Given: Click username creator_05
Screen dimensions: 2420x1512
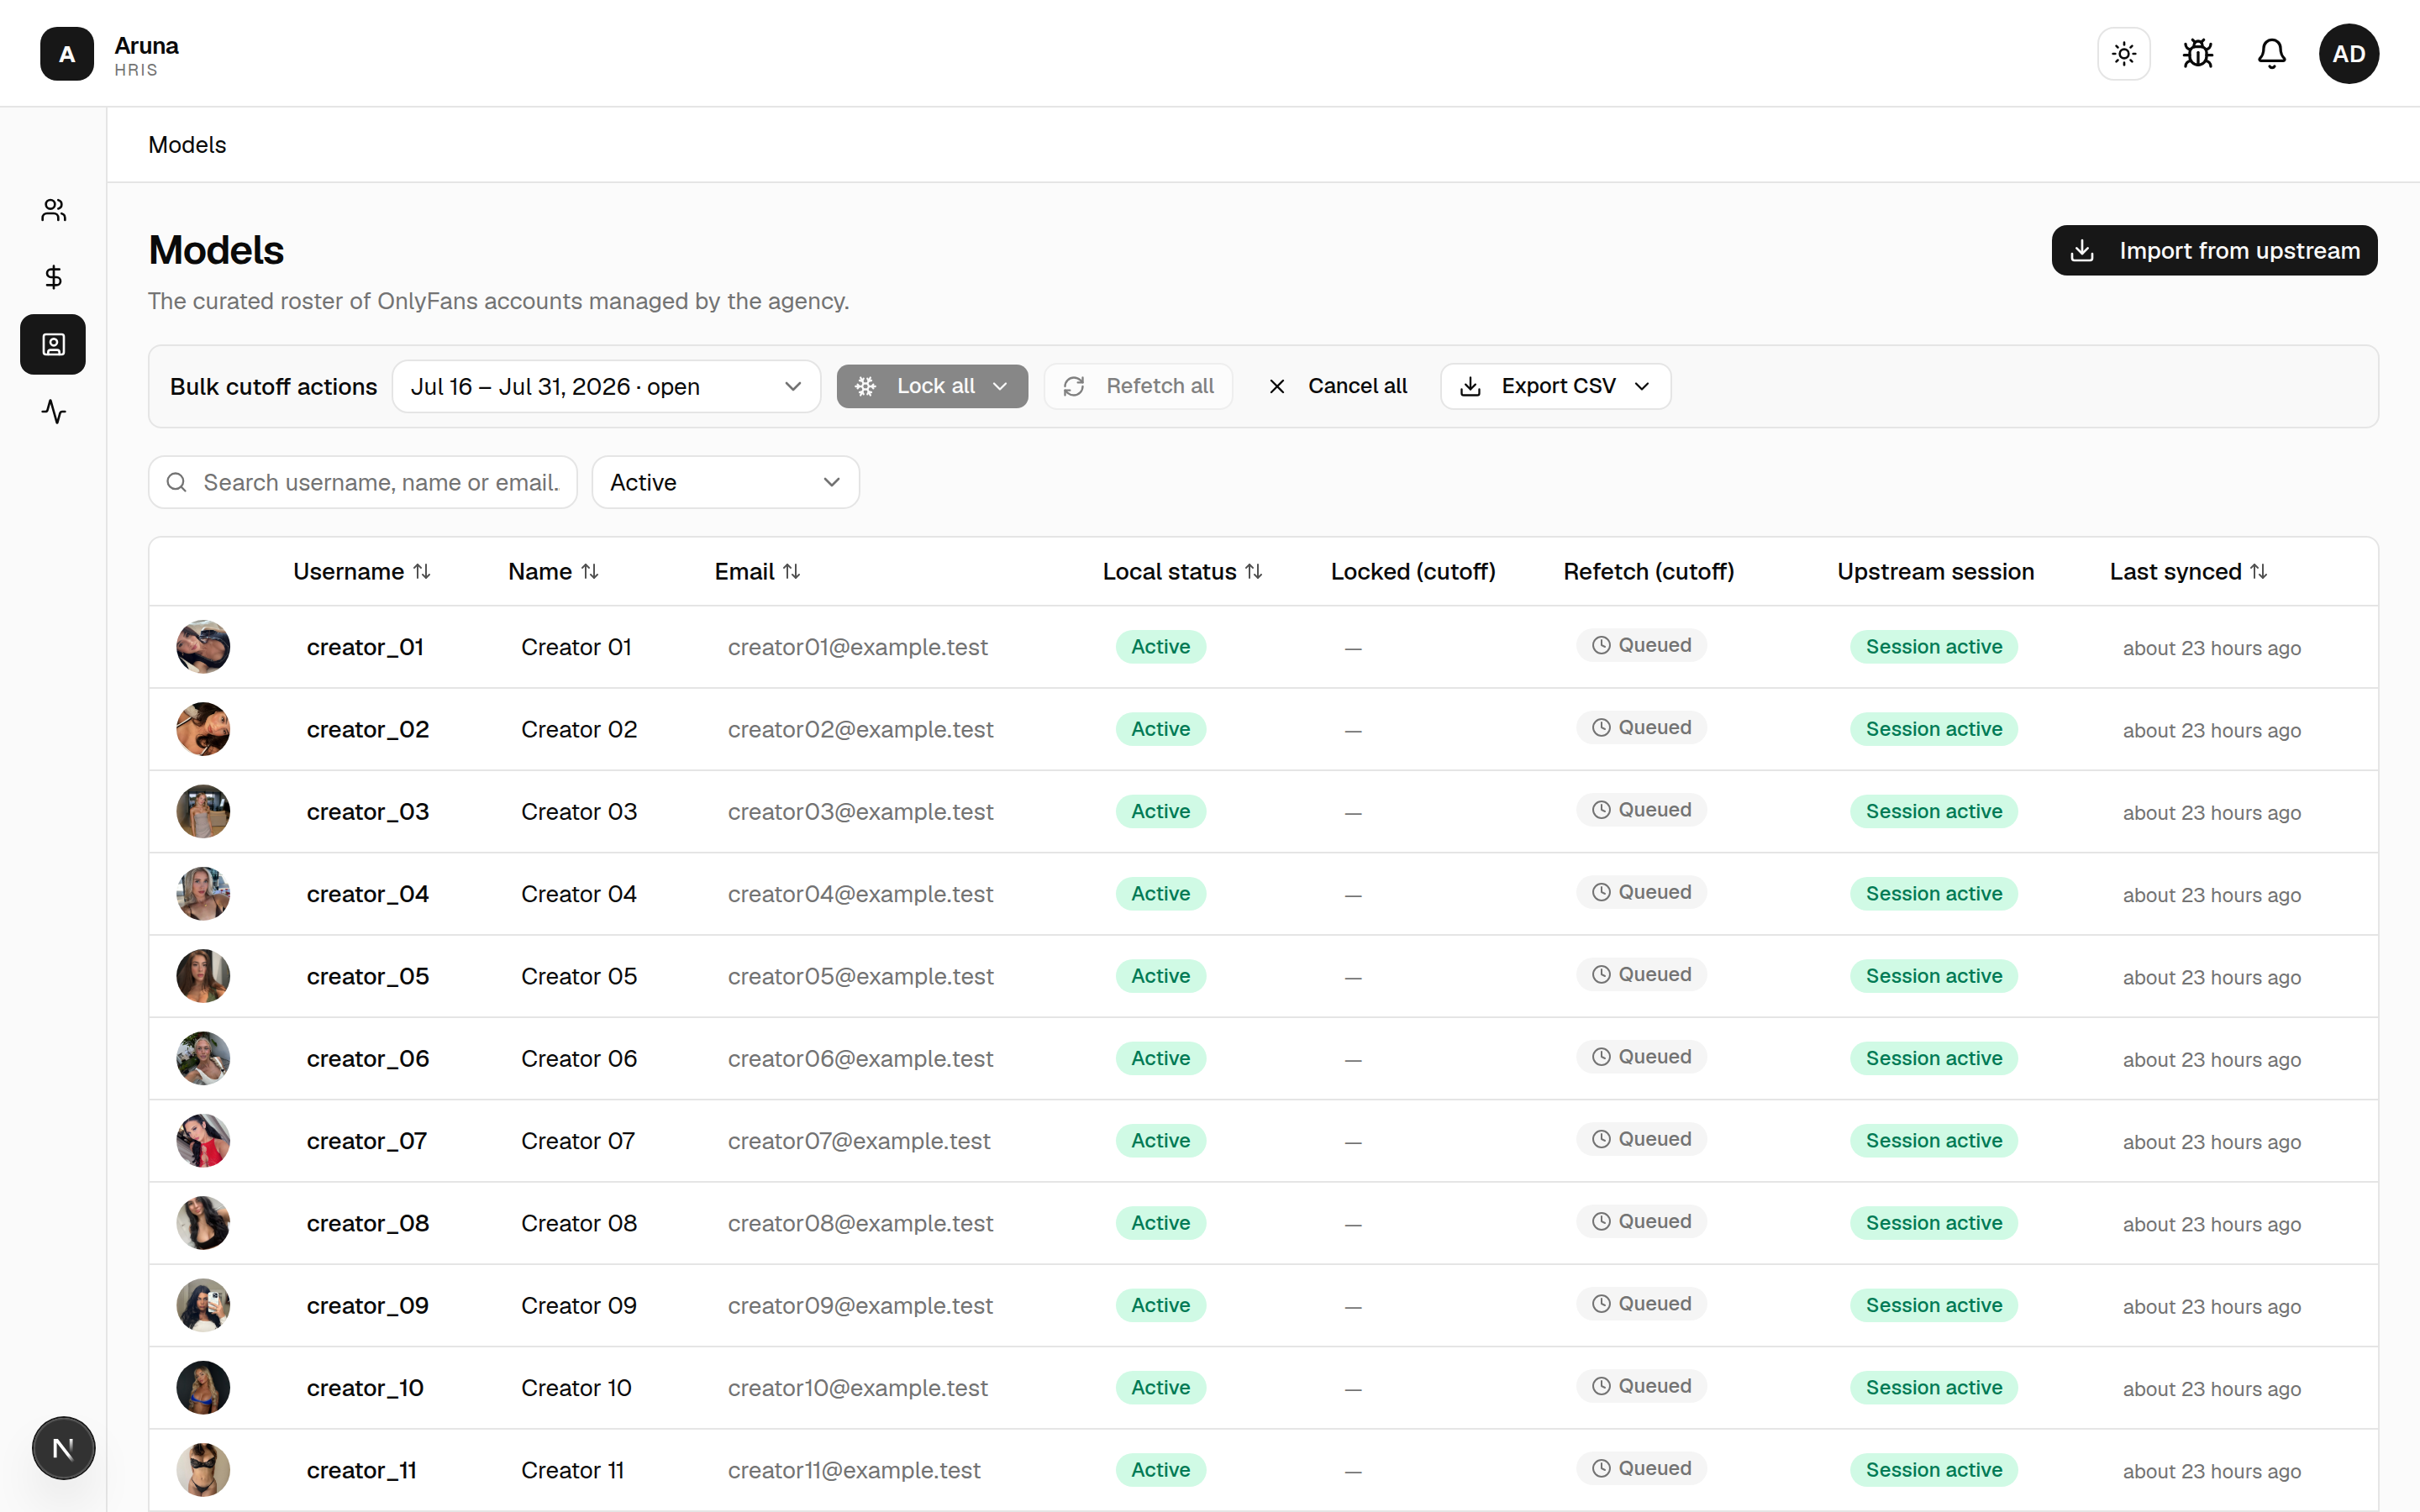Looking at the screenshot, I should coord(368,976).
